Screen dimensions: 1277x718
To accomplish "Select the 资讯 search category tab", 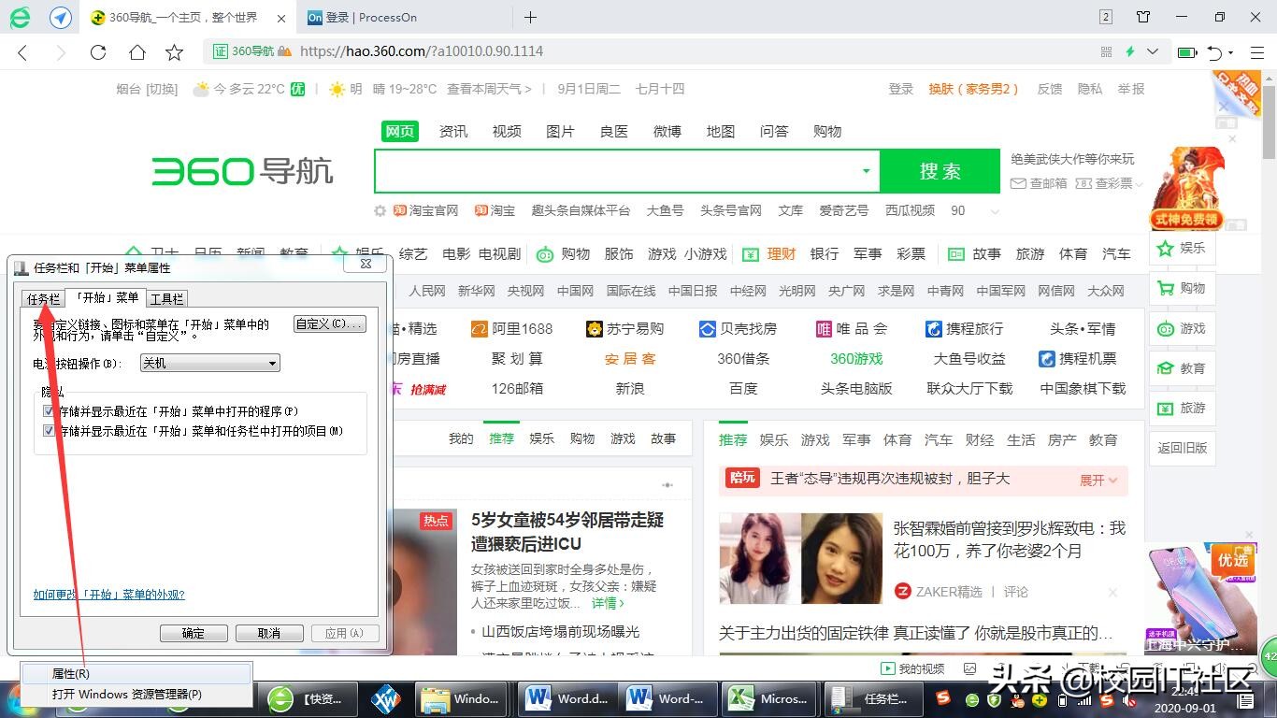I will tap(453, 132).
